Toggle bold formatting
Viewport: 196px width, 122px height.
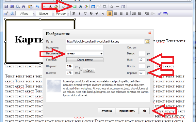pyautogui.click(x=74, y=13)
